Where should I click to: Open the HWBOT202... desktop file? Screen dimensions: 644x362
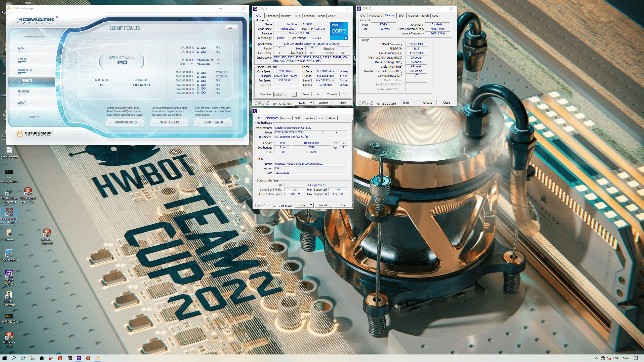click(x=9, y=318)
